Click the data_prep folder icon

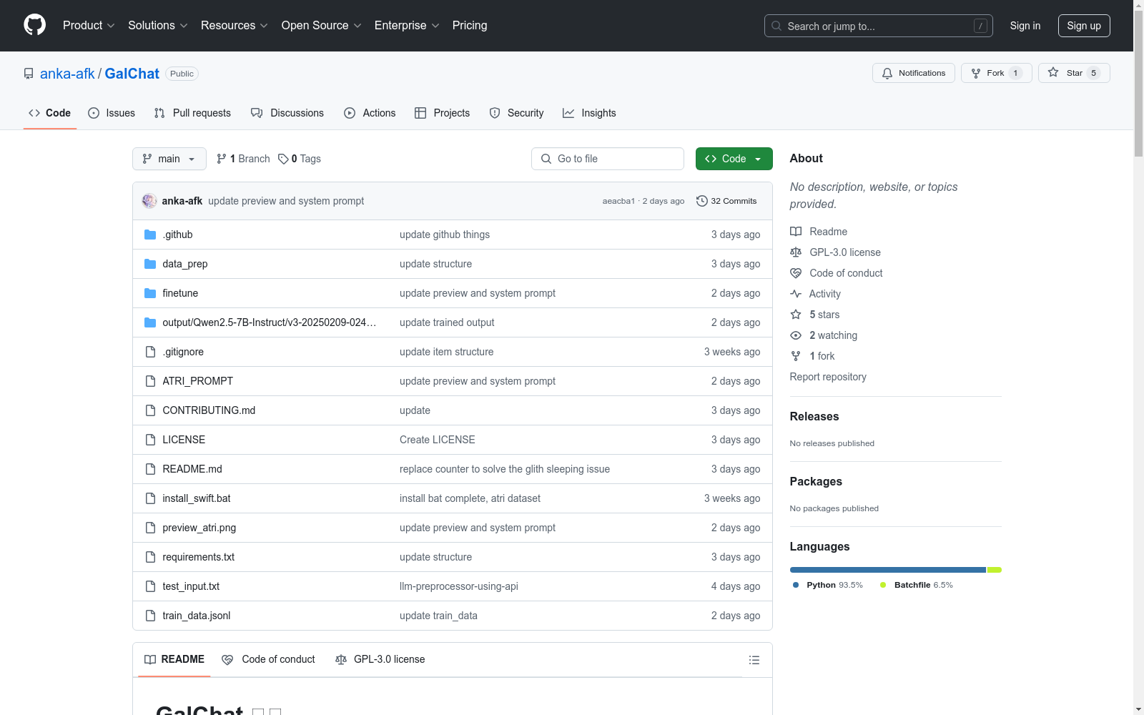coord(150,264)
